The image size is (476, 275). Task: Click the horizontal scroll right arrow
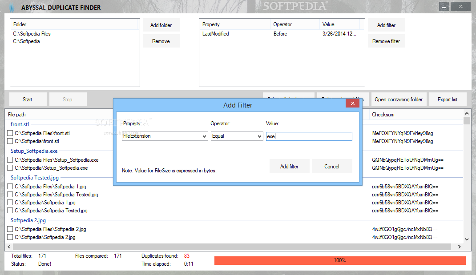click(459, 247)
